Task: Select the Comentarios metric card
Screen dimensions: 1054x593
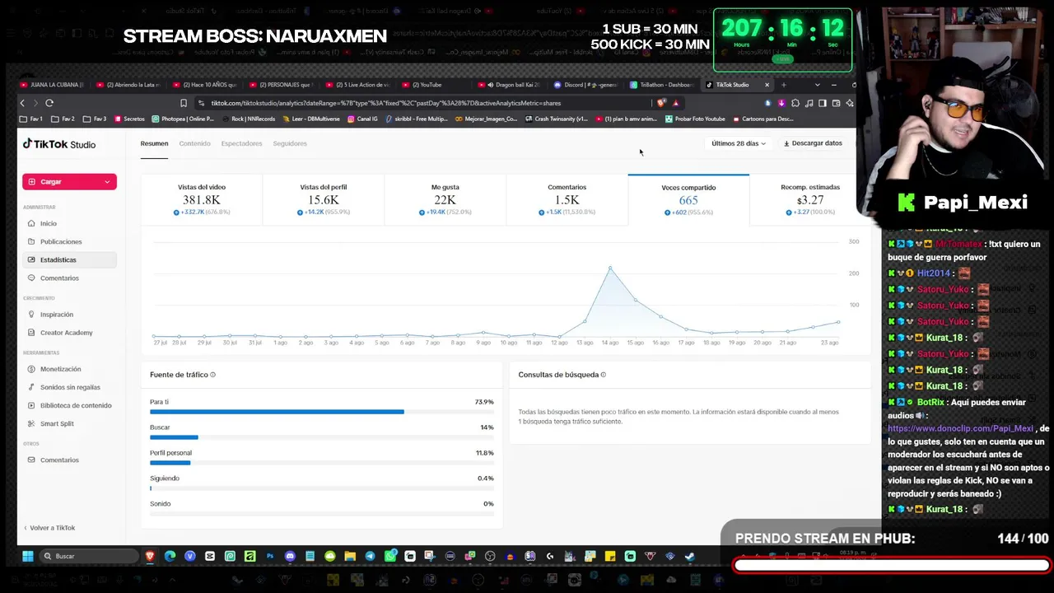Action: [x=567, y=200]
